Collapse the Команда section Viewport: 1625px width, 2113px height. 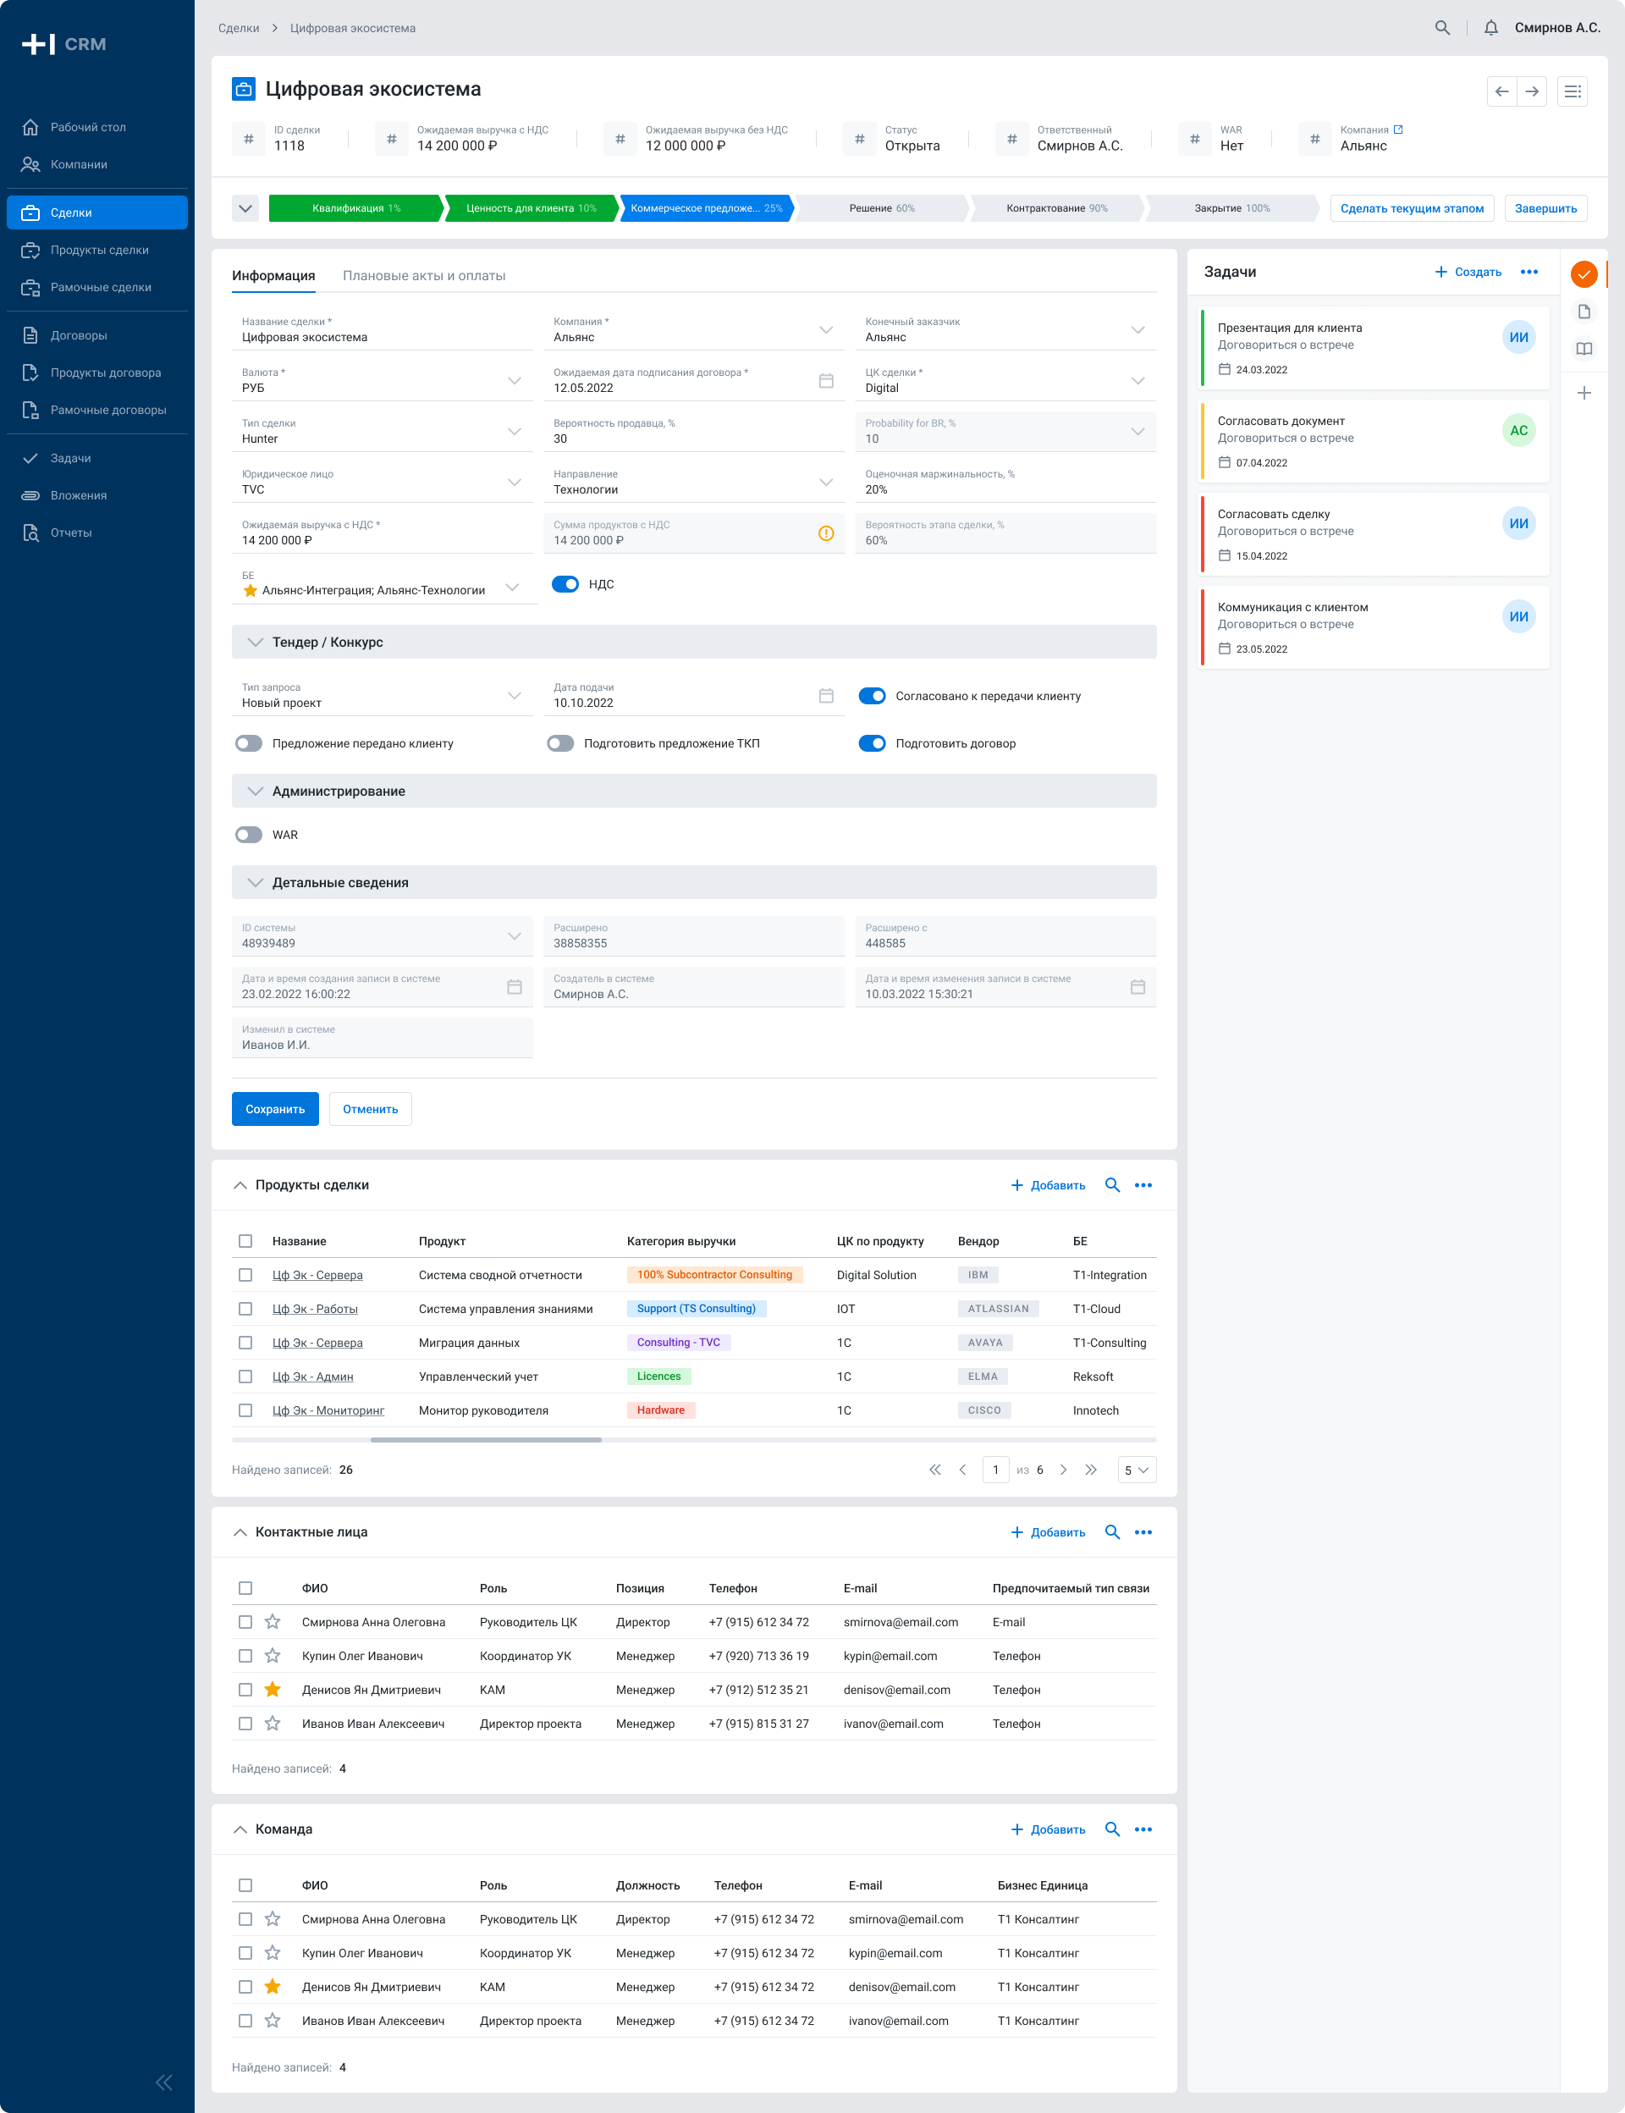tap(240, 1829)
